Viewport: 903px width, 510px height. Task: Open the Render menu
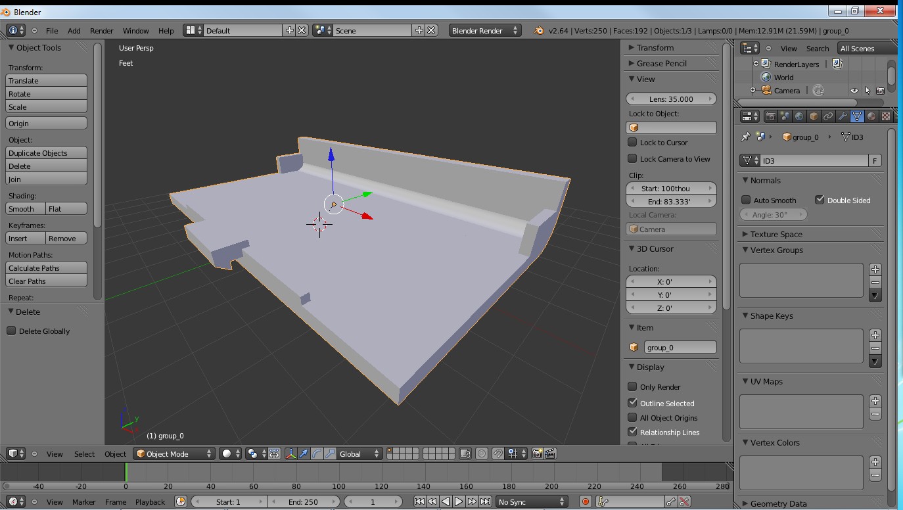[102, 30]
